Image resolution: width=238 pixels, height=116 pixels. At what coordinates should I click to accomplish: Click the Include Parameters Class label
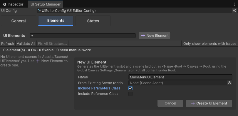point(99,88)
